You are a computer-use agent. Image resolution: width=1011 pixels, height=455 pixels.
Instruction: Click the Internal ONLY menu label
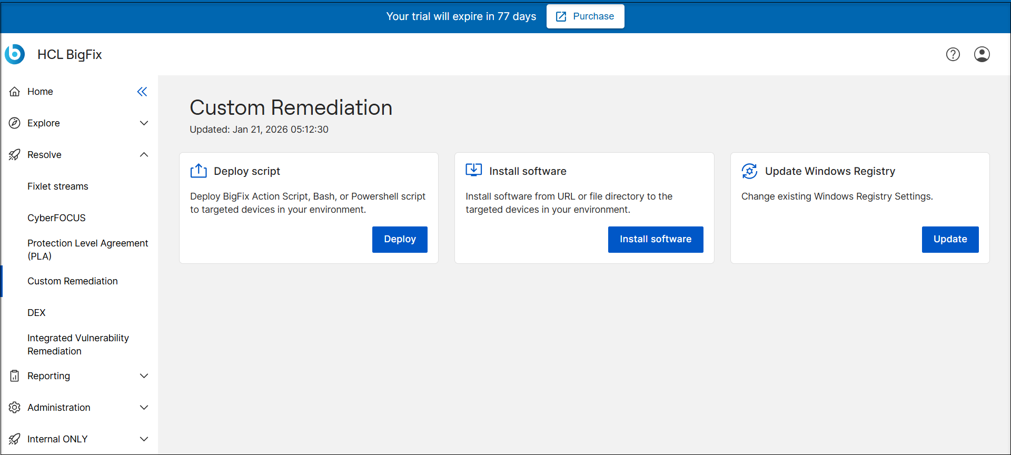[57, 439]
